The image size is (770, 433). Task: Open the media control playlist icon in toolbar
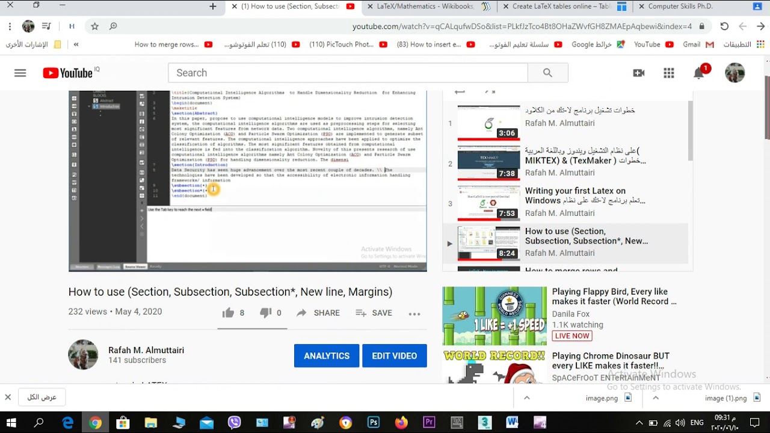(x=46, y=26)
